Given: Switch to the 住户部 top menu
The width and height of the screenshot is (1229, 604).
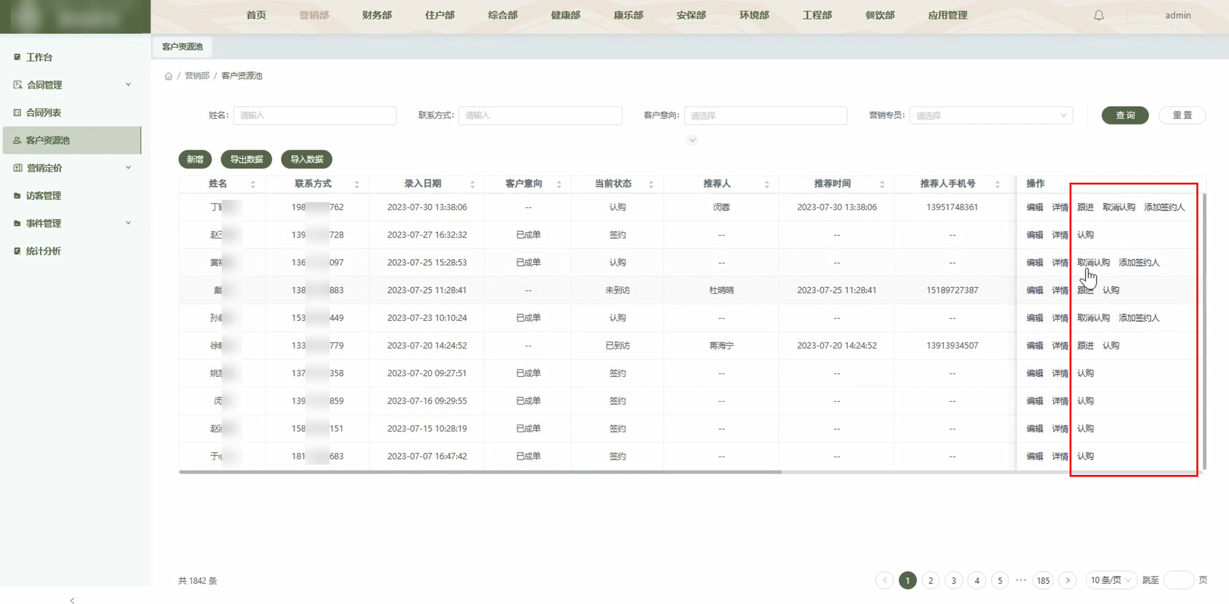Looking at the screenshot, I should (440, 15).
